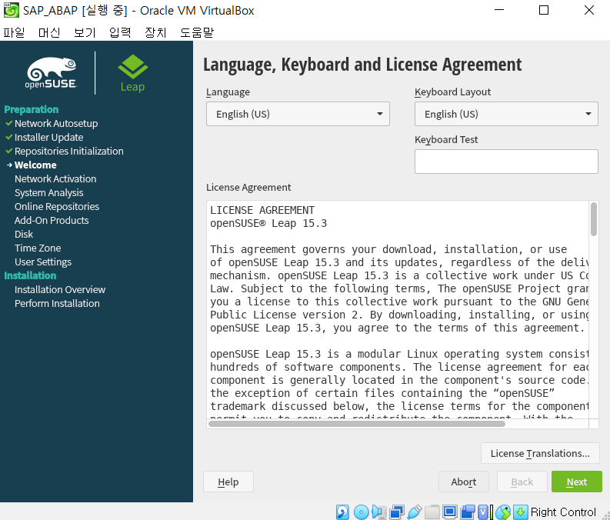Click 'Online Repositories' step in sidebar
610x520 pixels.
[x=57, y=206]
